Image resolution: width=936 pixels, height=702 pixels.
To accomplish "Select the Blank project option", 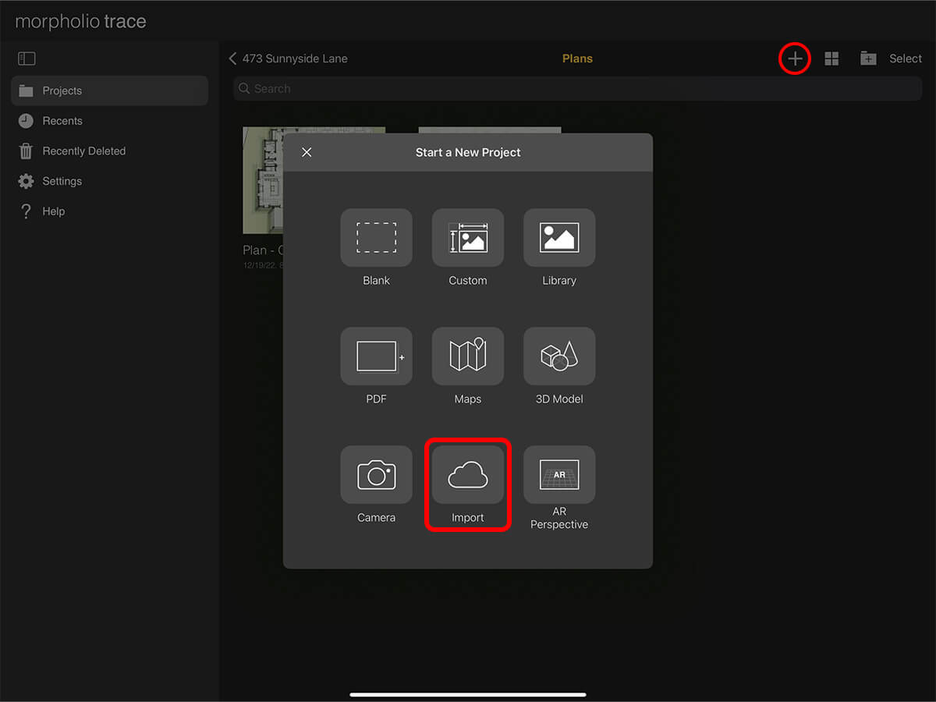I will click(x=376, y=238).
